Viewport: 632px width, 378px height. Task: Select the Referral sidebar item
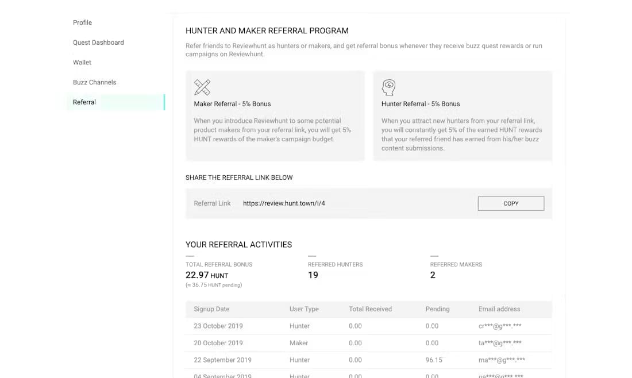tap(115, 102)
